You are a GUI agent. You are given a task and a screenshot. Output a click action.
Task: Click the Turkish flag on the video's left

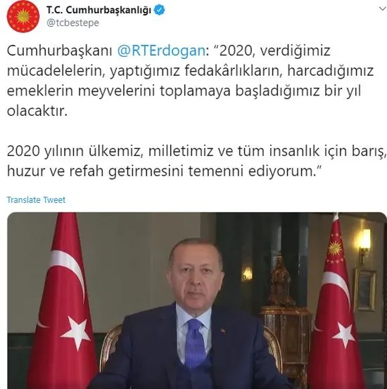pyautogui.click(x=63, y=301)
